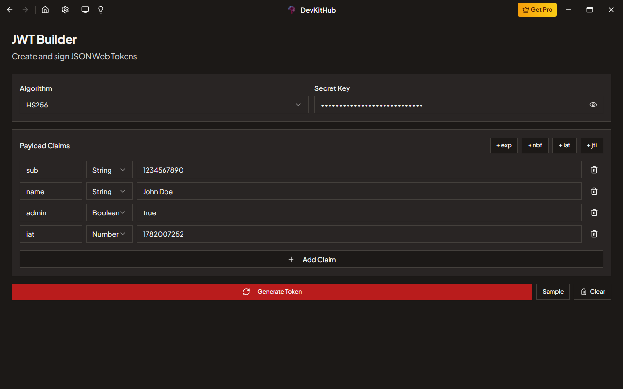623x389 pixels.
Task: Change the type dropdown for the name claim
Action: coord(110,191)
